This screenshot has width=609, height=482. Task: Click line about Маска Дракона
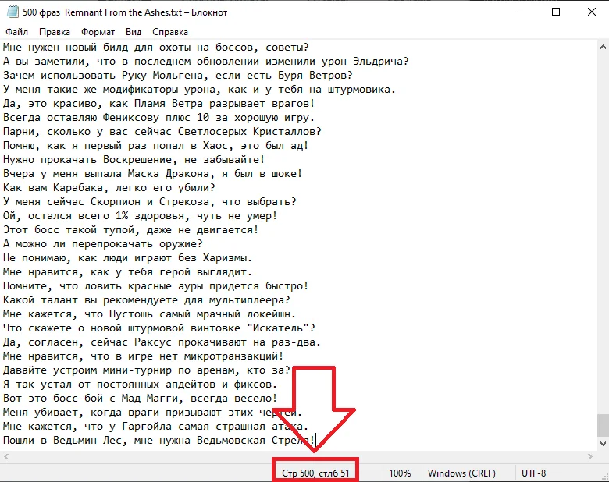click(x=152, y=174)
